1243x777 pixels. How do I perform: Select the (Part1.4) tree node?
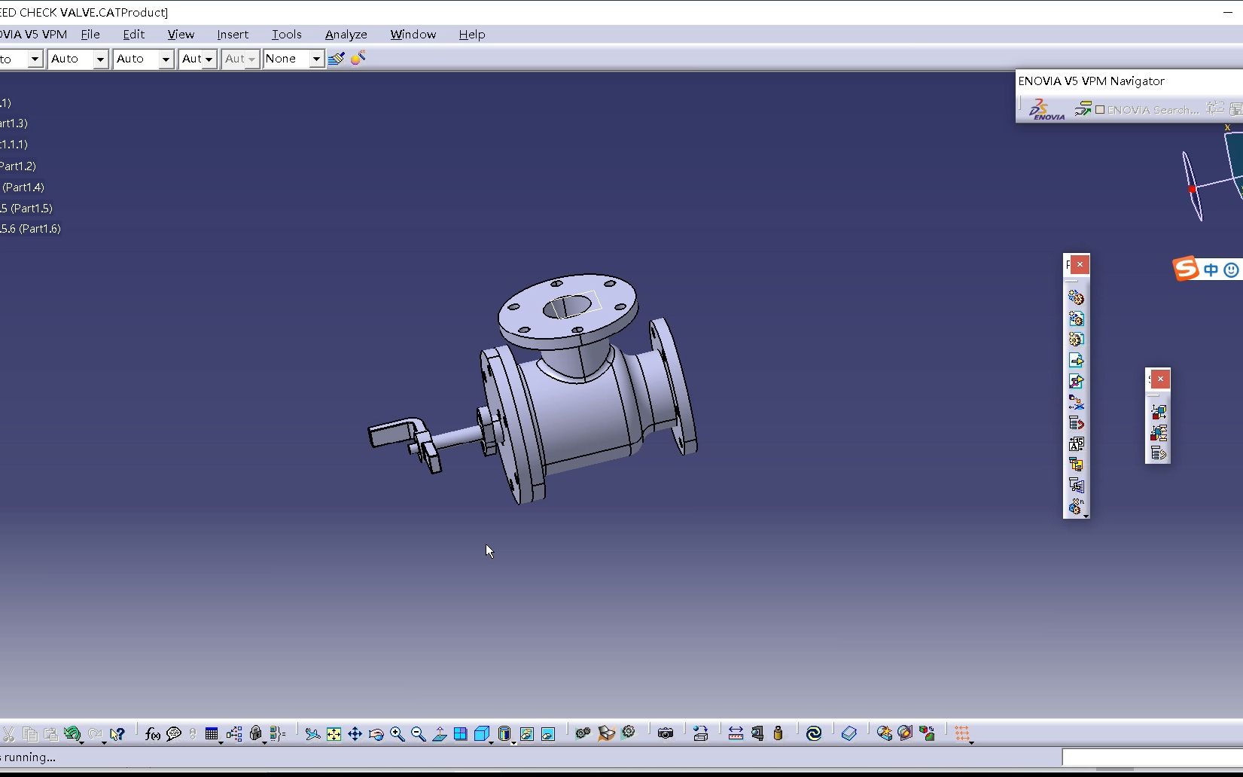pyautogui.click(x=23, y=187)
